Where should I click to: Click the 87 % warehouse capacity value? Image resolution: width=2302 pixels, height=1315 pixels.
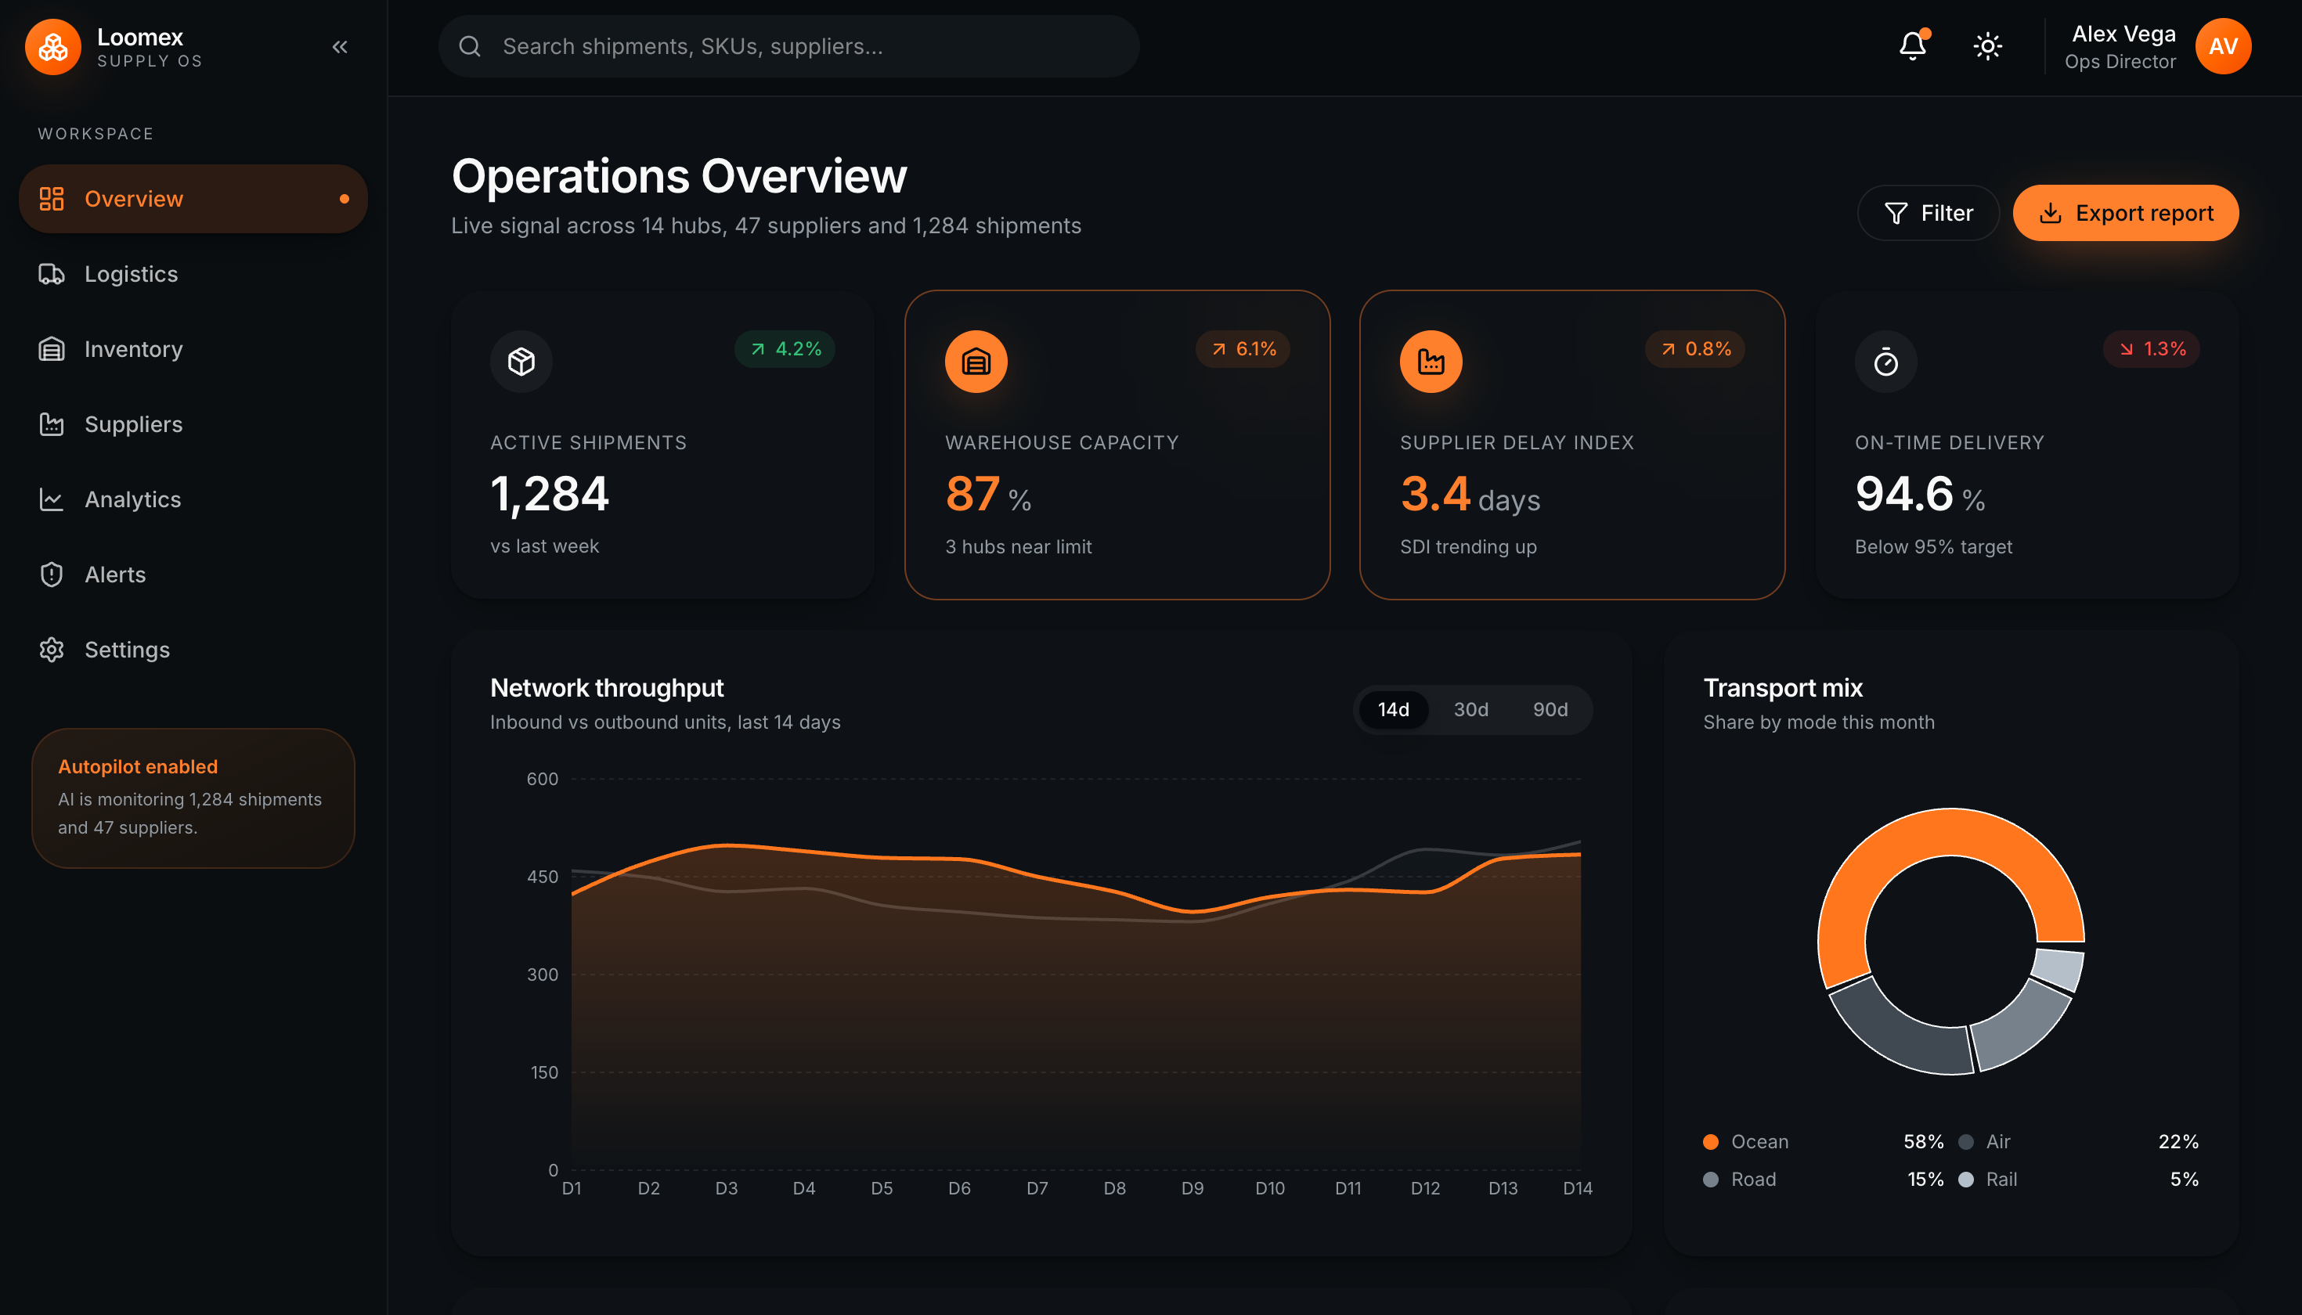[987, 494]
